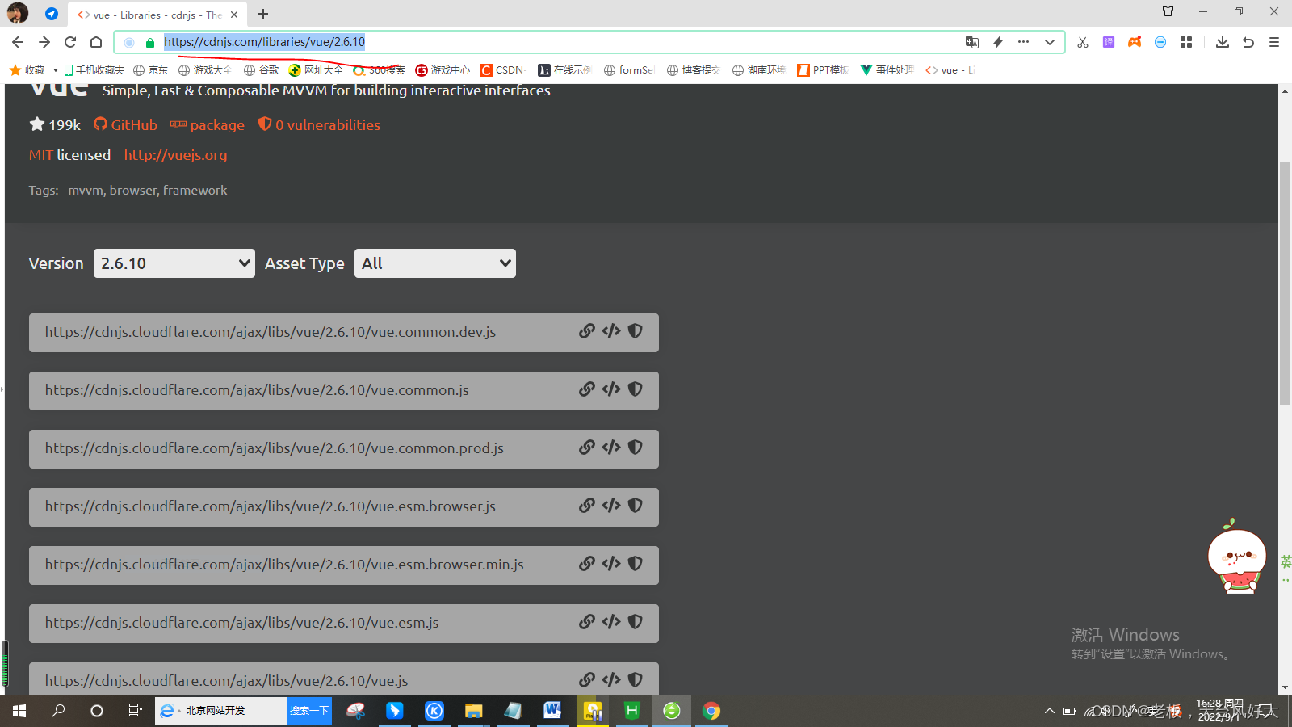The height and width of the screenshot is (727, 1292).
Task: Open the 游戏中心 bookmark
Action: [x=443, y=70]
